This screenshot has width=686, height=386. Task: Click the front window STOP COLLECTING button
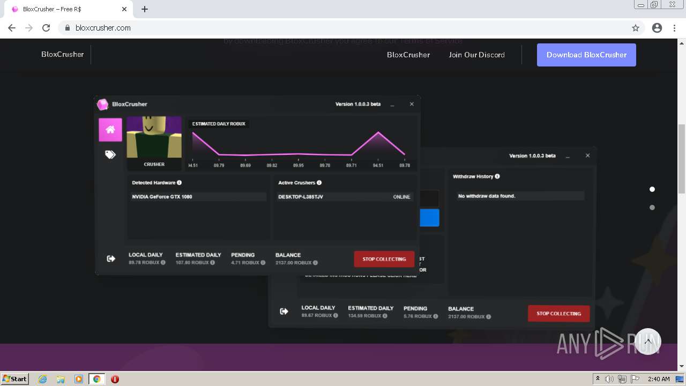pos(384,259)
